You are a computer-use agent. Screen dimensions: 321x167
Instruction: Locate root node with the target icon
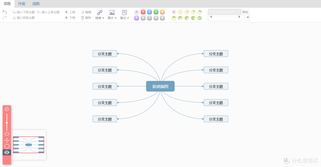tap(7, 146)
